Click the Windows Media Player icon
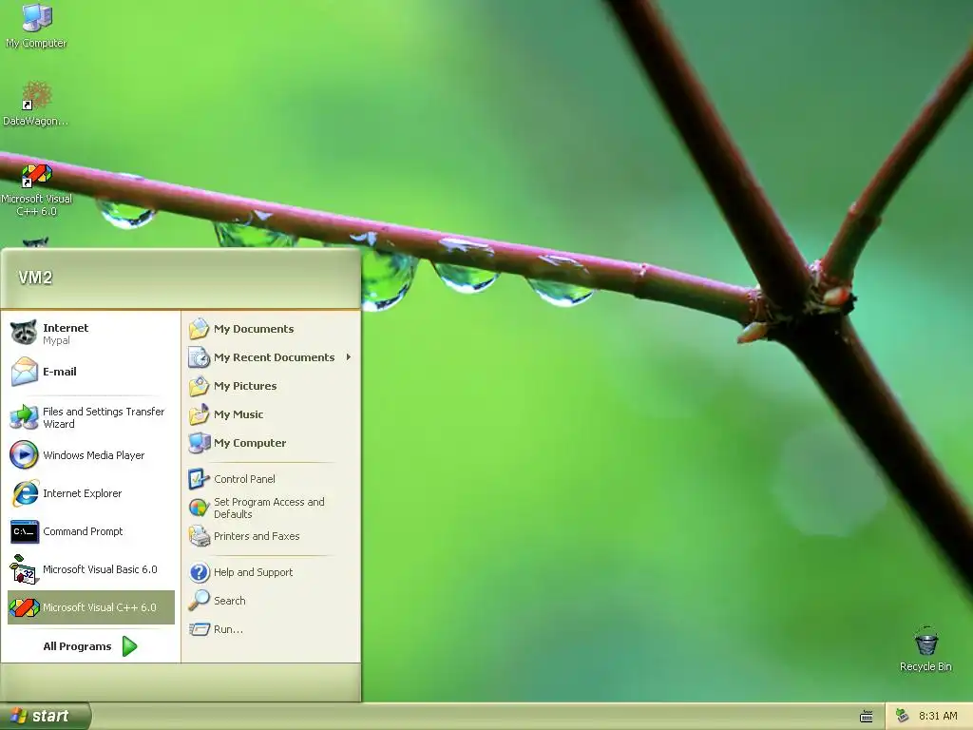 [x=24, y=455]
